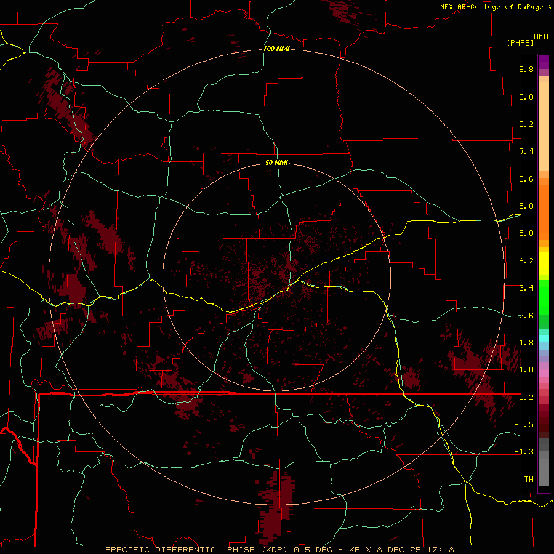554x554 pixels.
Task: Click the 100 NMI range ring label
Action: (x=276, y=49)
